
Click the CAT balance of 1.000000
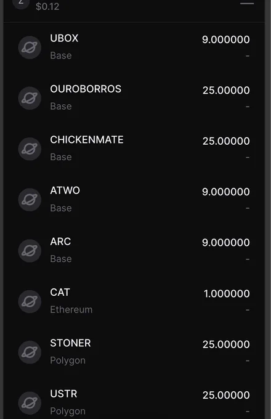point(227,294)
